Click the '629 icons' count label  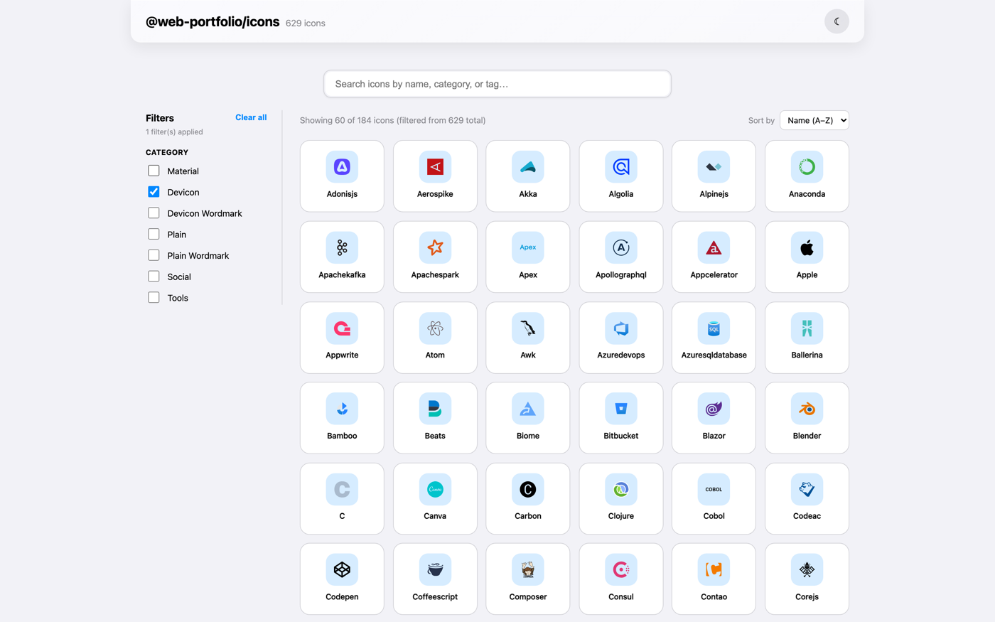pos(306,23)
